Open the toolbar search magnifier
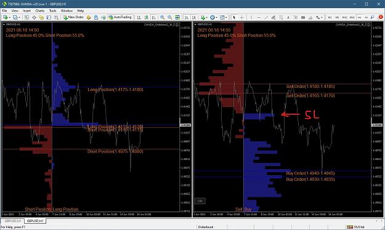 tap(372, 17)
